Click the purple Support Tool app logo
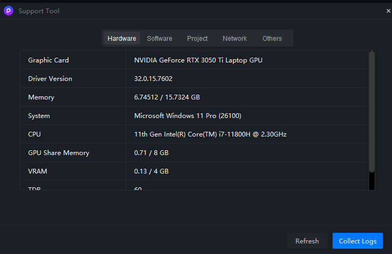This screenshot has width=392, height=254. coord(8,11)
